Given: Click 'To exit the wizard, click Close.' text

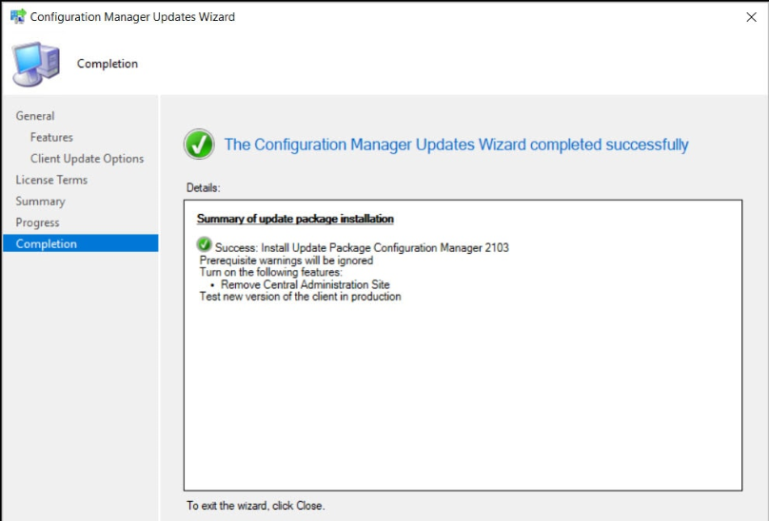Looking at the screenshot, I should 255,506.
